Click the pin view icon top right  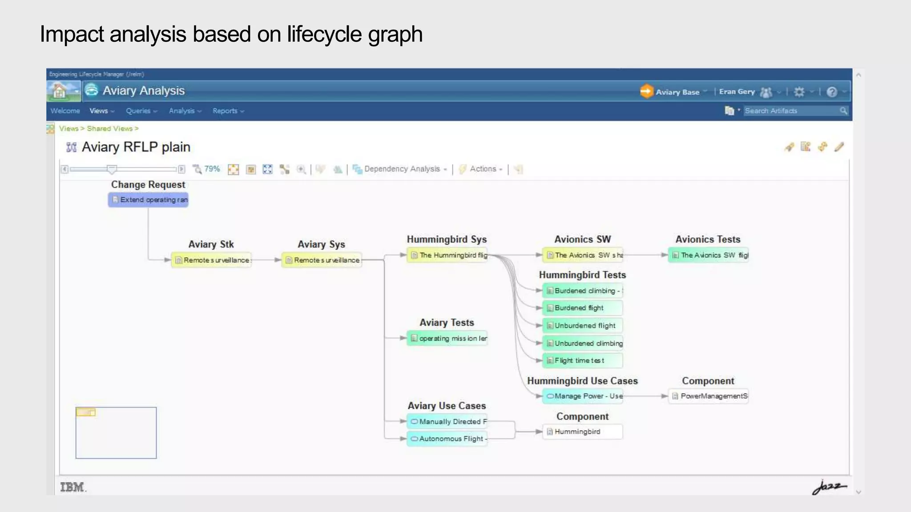[x=790, y=147]
